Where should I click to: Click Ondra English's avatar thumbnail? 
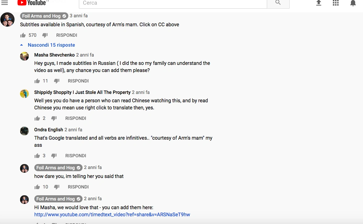click(x=24, y=131)
